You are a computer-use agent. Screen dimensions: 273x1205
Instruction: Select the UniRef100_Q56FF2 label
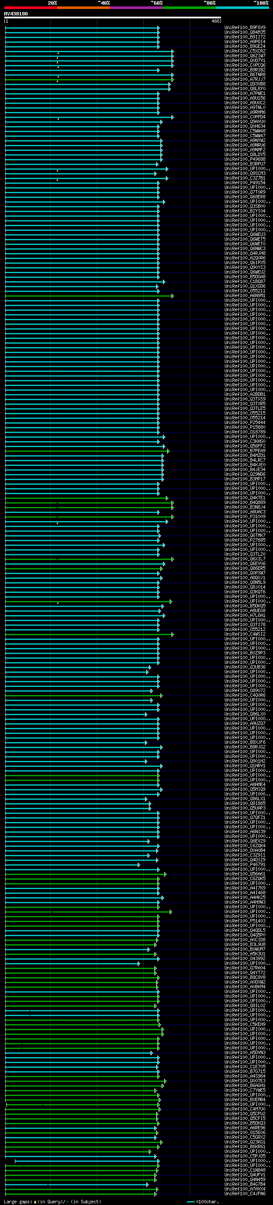point(245,446)
